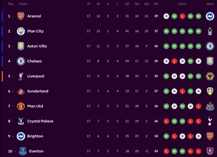Click the Pts column header
The image size is (217, 157).
click(x=156, y=4)
